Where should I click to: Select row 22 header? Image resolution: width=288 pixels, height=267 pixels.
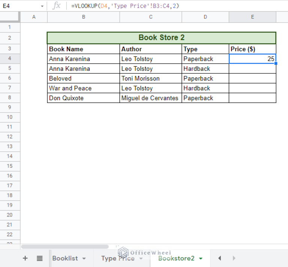(10, 234)
